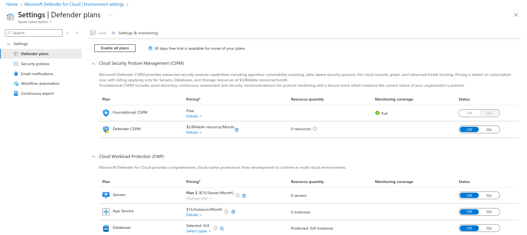The width and height of the screenshot is (527, 235).
Task: Set App Service plan status to Off
Action: coord(469,212)
